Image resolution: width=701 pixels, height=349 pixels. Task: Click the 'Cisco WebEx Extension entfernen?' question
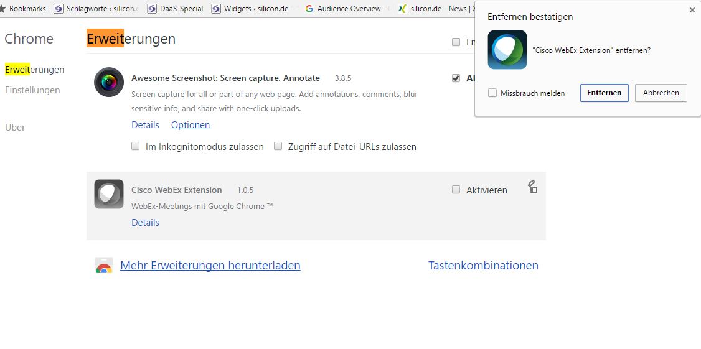click(x=591, y=50)
